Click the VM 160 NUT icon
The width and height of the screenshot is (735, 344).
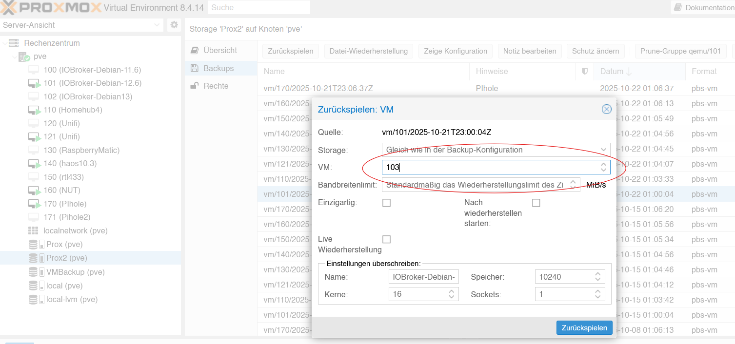click(x=34, y=191)
